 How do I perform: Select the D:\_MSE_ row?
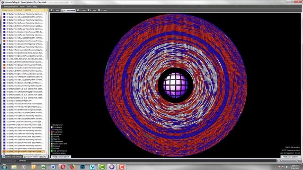pyautogui.click(x=23, y=59)
